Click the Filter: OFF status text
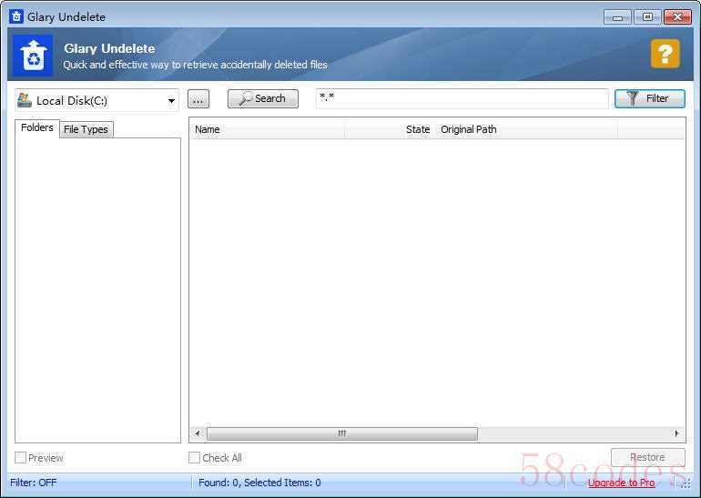The height and width of the screenshot is (498, 701). [34, 483]
